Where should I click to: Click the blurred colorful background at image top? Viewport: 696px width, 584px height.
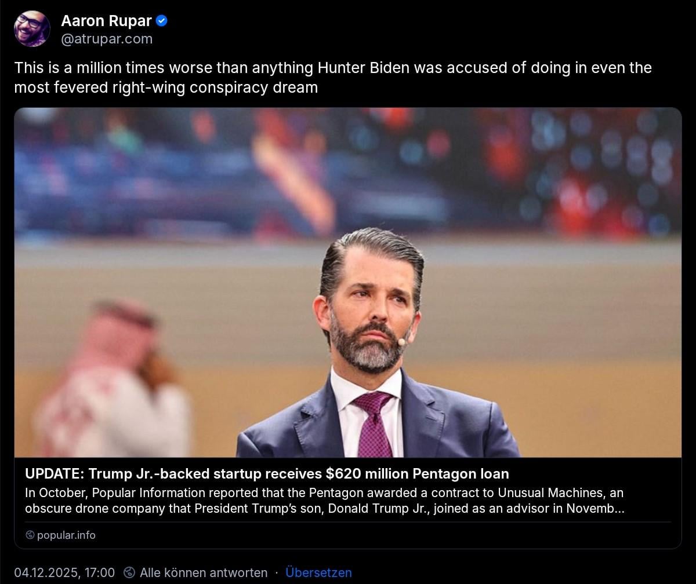[348, 168]
